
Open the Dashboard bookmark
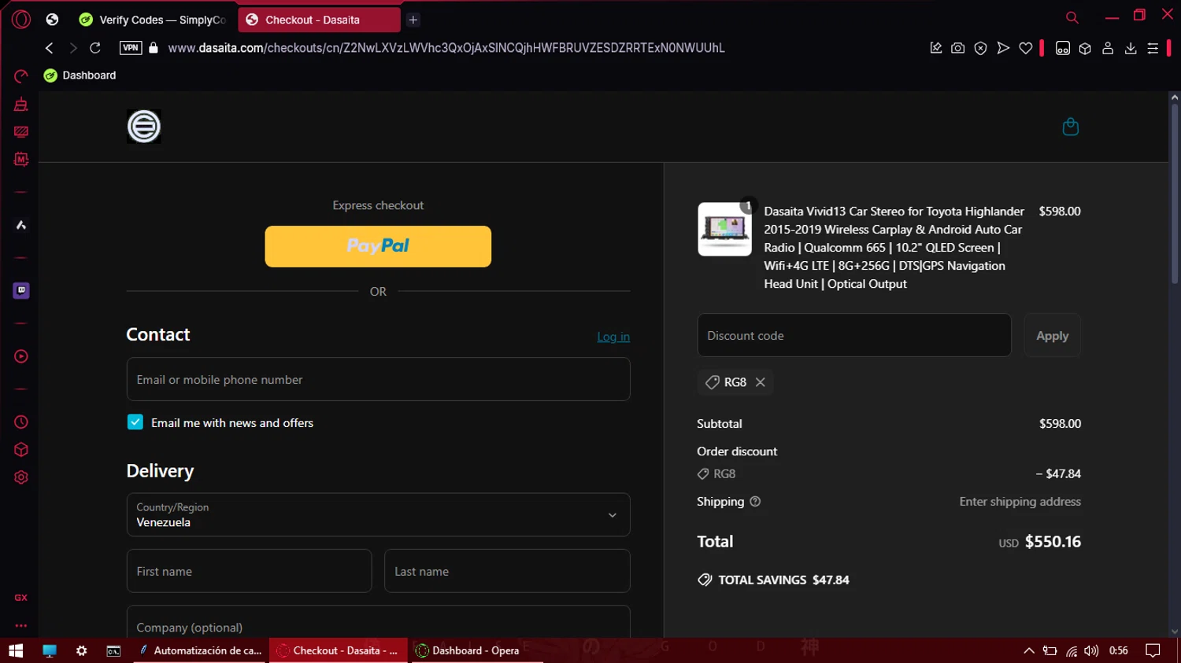pyautogui.click(x=80, y=76)
